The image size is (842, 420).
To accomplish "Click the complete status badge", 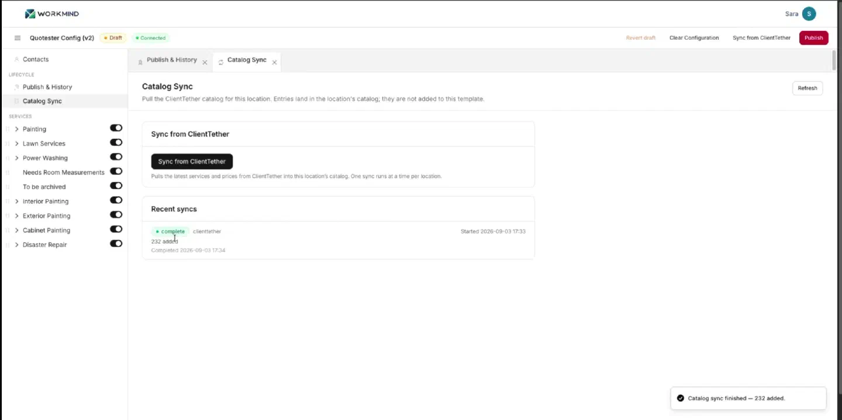I will click(x=170, y=232).
